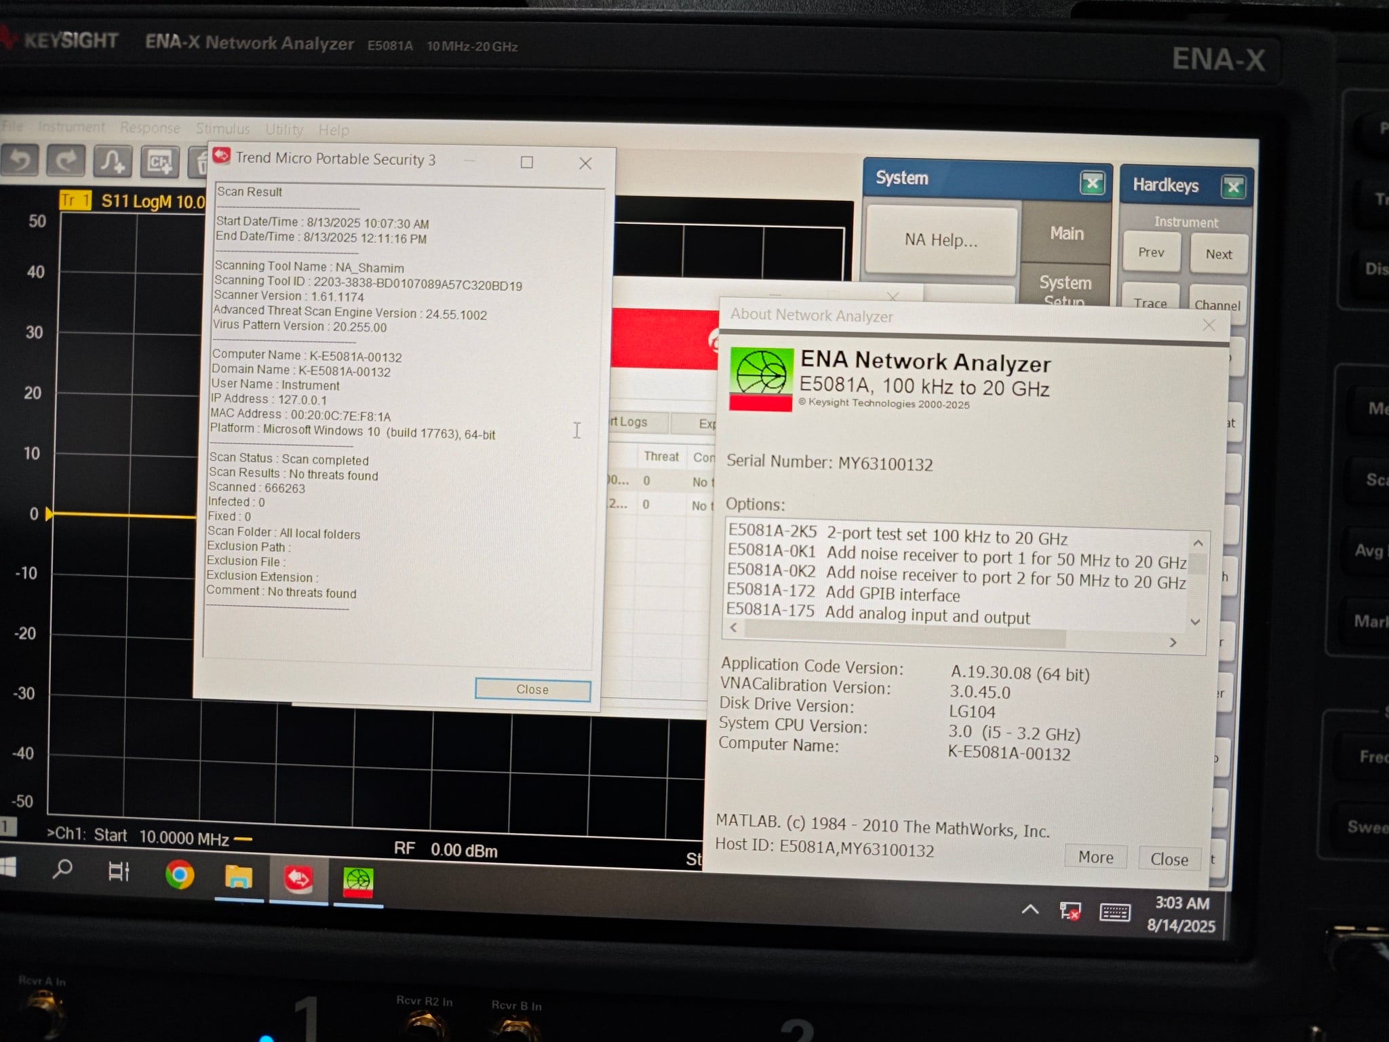Open the File menu
This screenshot has height=1042, width=1389.
coord(12,126)
